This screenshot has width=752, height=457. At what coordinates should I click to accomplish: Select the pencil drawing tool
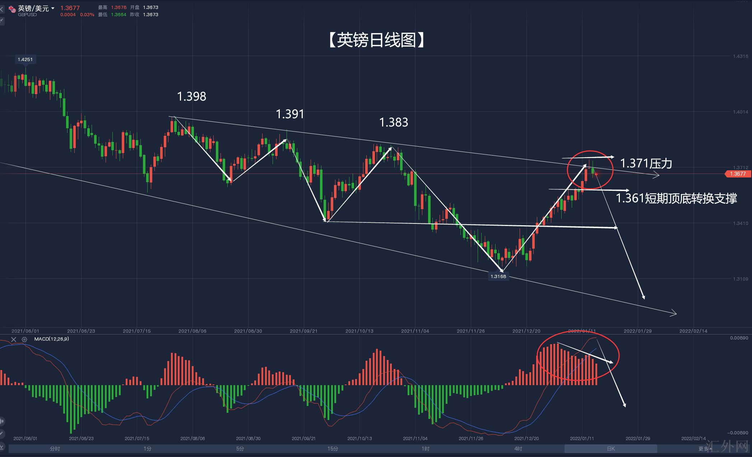pyautogui.click(x=2, y=434)
